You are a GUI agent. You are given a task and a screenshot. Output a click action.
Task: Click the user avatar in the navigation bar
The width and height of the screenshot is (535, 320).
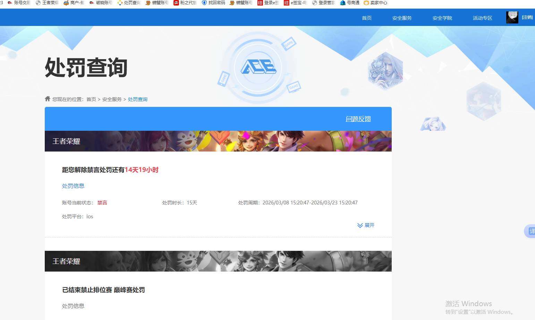tap(512, 17)
